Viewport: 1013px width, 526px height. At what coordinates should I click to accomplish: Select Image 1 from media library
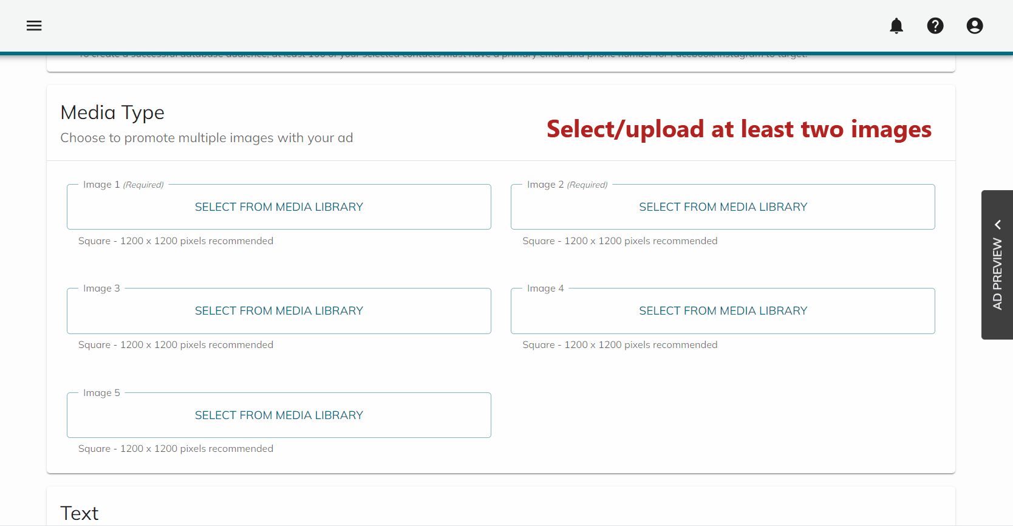point(279,207)
